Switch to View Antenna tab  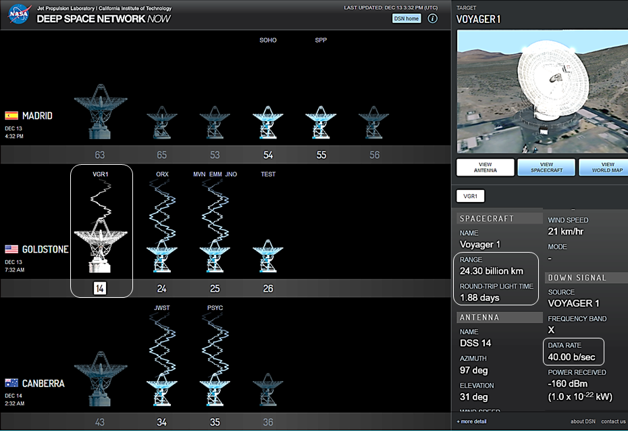(x=485, y=168)
